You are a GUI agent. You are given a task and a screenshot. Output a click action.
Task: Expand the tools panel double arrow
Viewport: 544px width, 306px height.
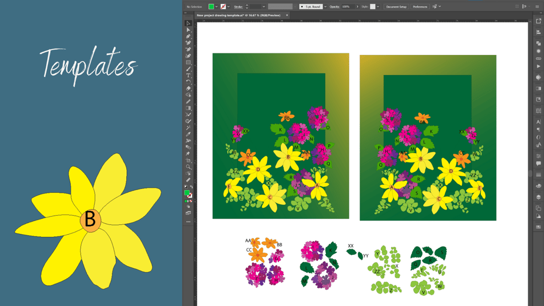point(186,13)
